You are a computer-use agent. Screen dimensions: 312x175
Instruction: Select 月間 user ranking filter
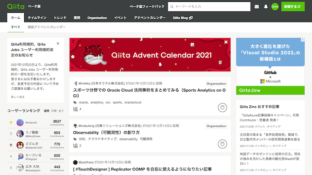[x=54, y=111]
